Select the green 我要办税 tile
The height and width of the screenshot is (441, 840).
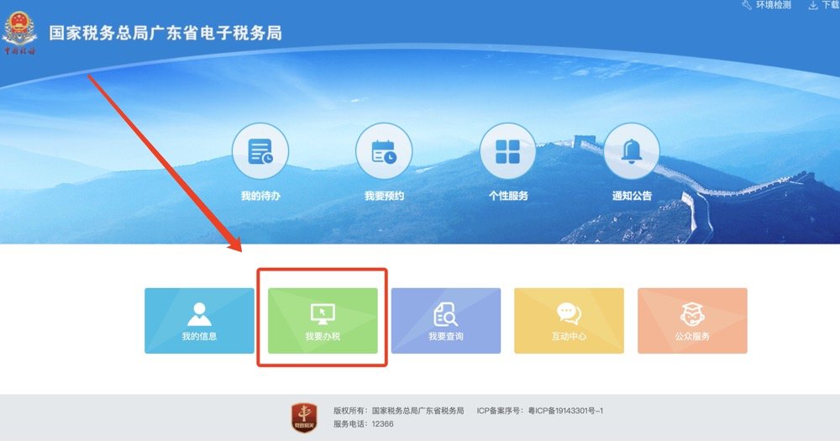point(323,320)
